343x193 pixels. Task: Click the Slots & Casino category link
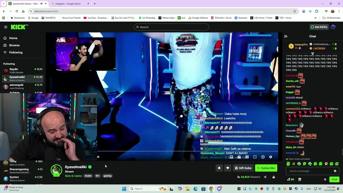pos(73,176)
